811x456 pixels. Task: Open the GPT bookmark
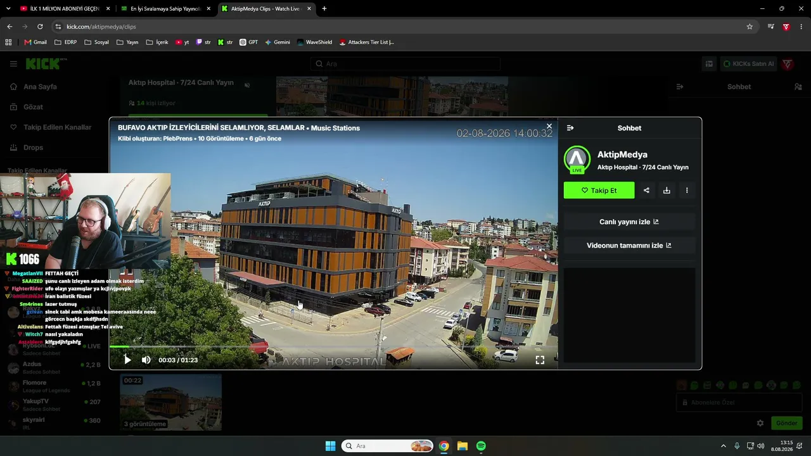[249, 42]
